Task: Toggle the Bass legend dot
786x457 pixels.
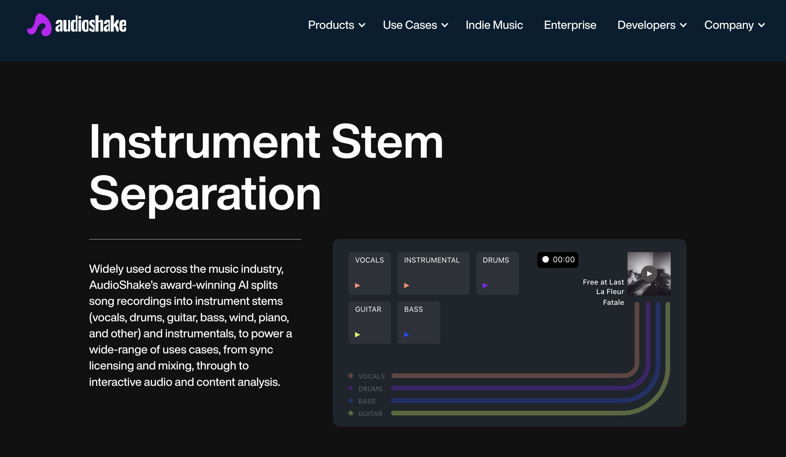Action: pyautogui.click(x=351, y=401)
